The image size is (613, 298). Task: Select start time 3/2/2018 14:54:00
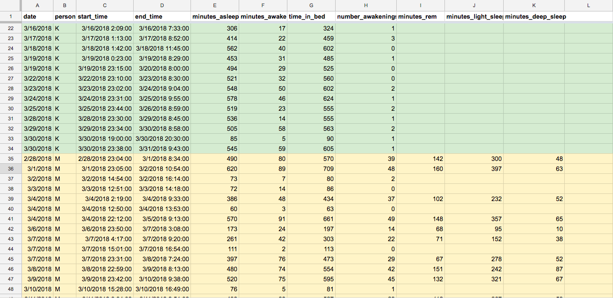(105, 179)
